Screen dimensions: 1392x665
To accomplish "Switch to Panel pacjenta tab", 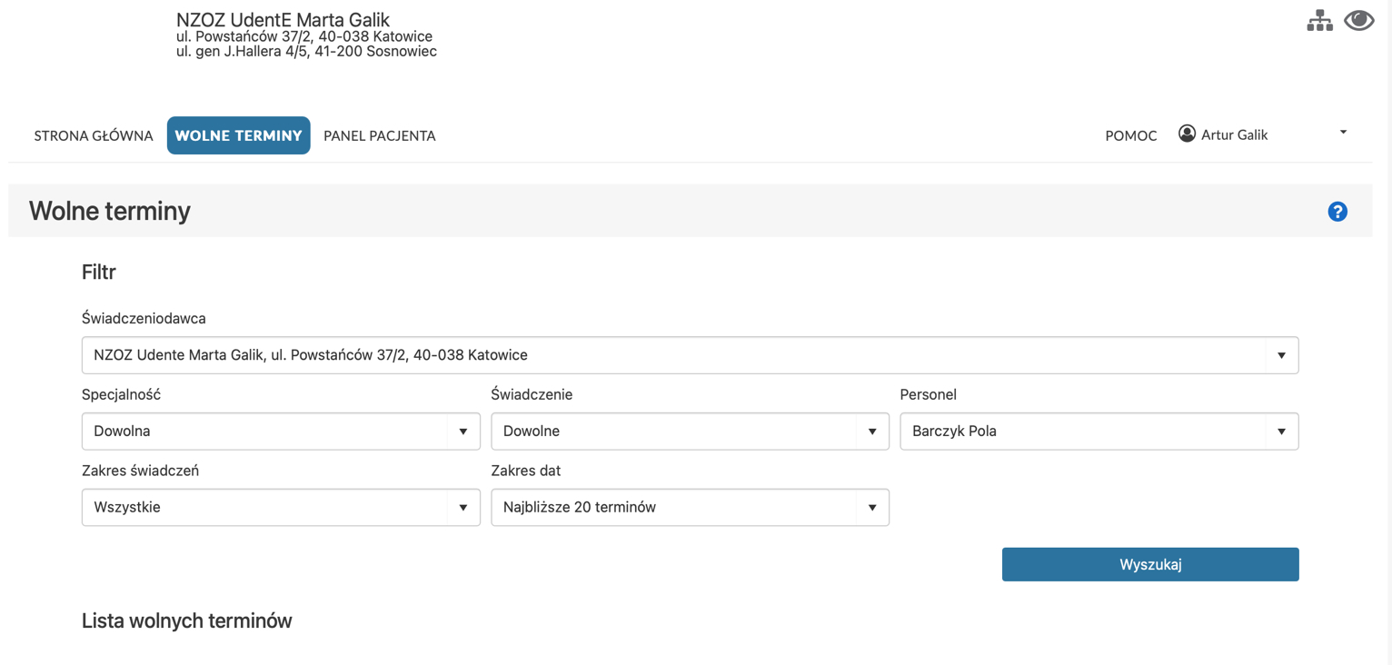I will click(x=380, y=135).
